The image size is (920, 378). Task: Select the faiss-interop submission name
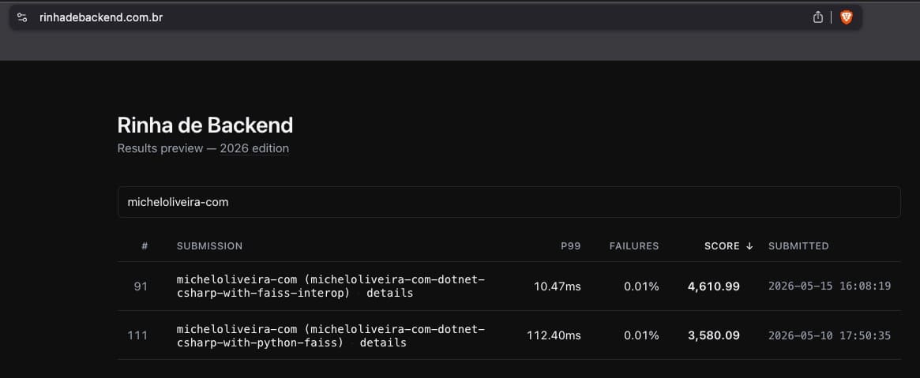[331, 286]
